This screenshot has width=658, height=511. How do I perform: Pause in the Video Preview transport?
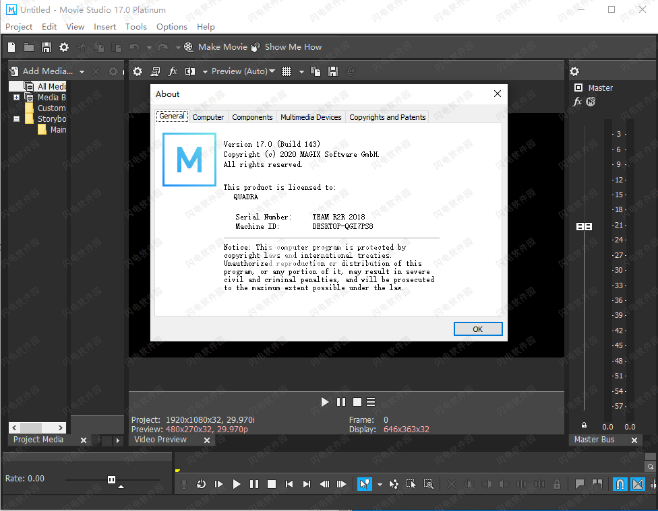tap(341, 402)
